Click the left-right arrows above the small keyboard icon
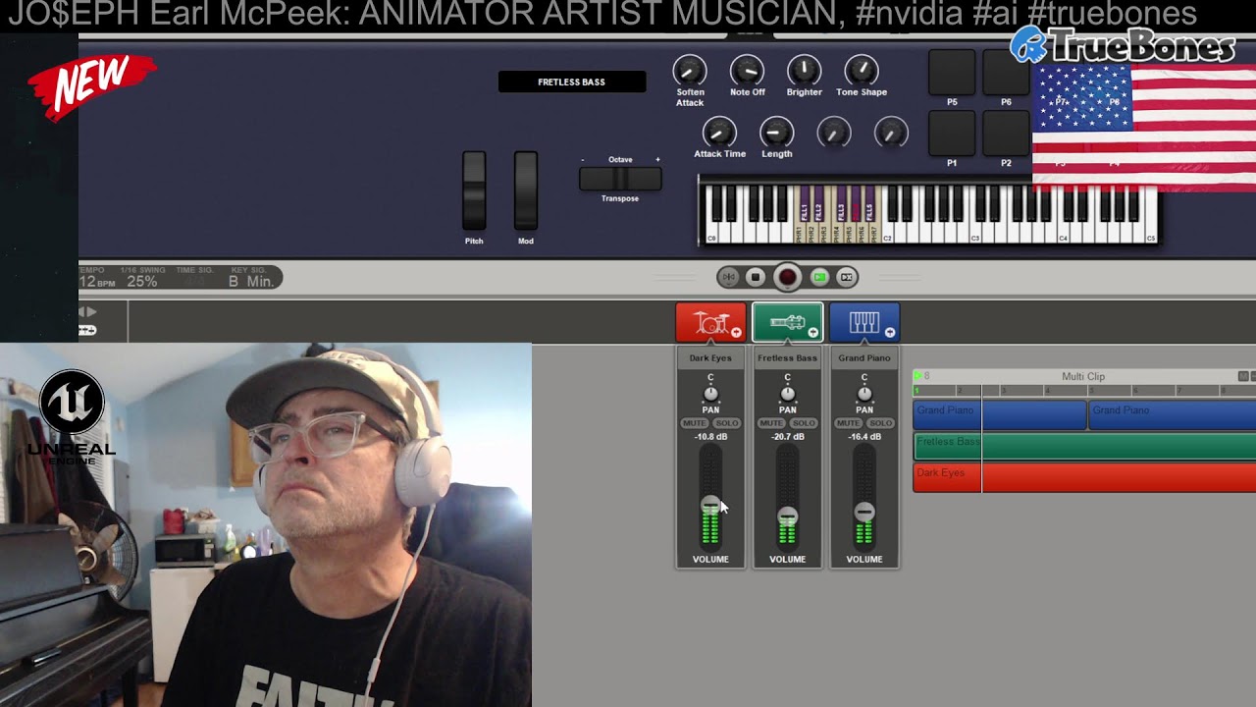Screen dimensions: 1256x707 pos(87,312)
